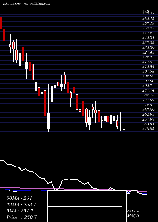Click the '12MA : 253.7' indicator text
Image resolution: width=158 pixels, height=222 pixels.
(21, 205)
